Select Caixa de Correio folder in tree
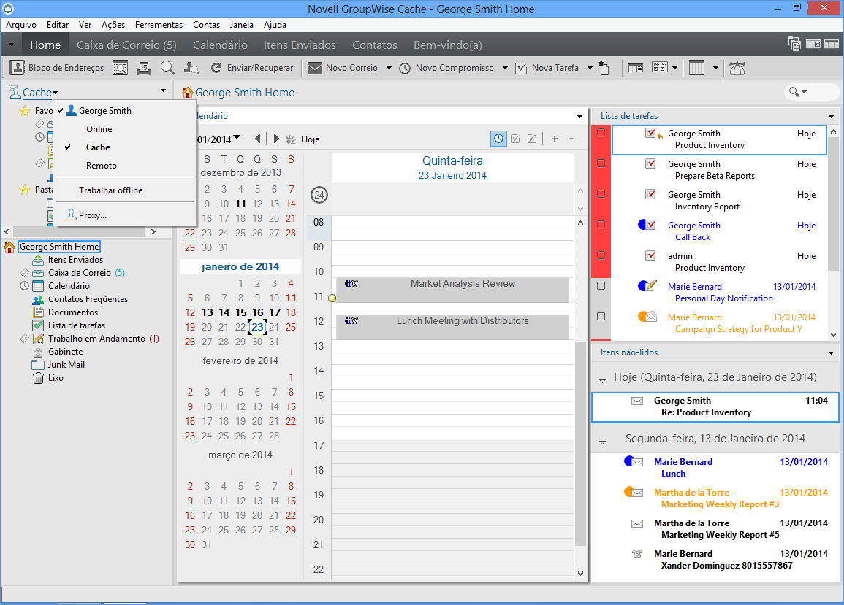Image resolution: width=844 pixels, height=605 pixels. point(80,273)
